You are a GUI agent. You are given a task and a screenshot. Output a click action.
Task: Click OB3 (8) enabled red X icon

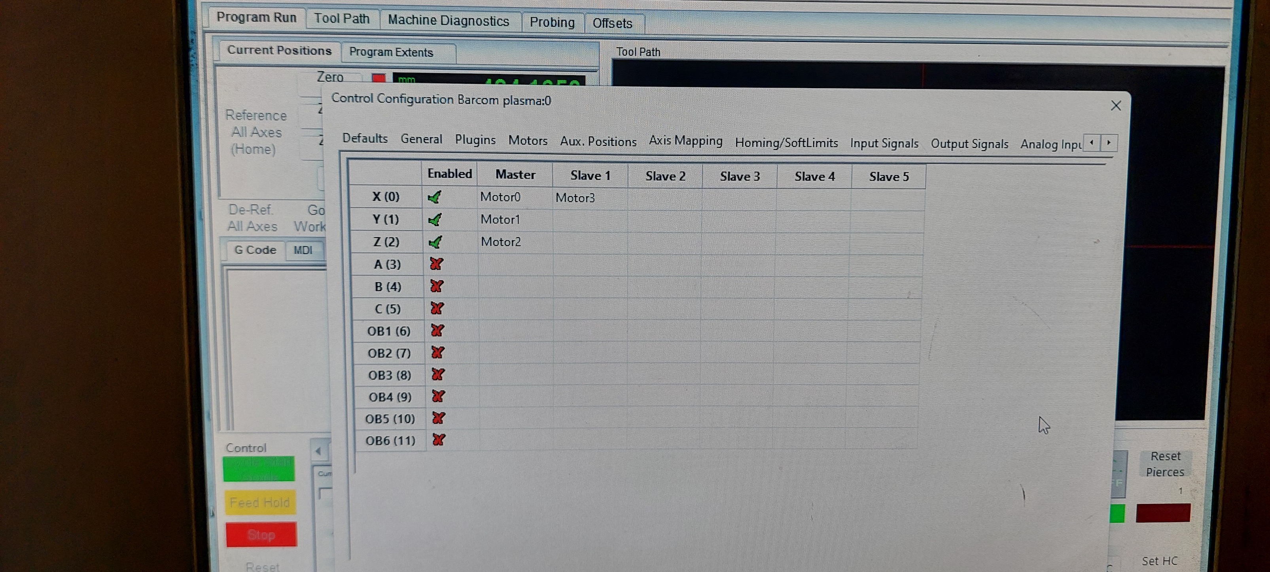(438, 375)
